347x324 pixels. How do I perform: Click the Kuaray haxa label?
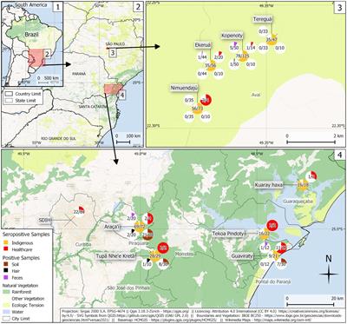coord(268,184)
